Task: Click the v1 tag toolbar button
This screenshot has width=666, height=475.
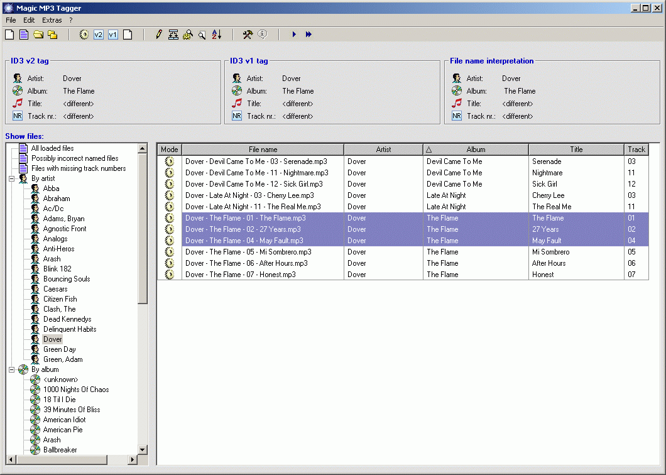Action: [x=113, y=35]
